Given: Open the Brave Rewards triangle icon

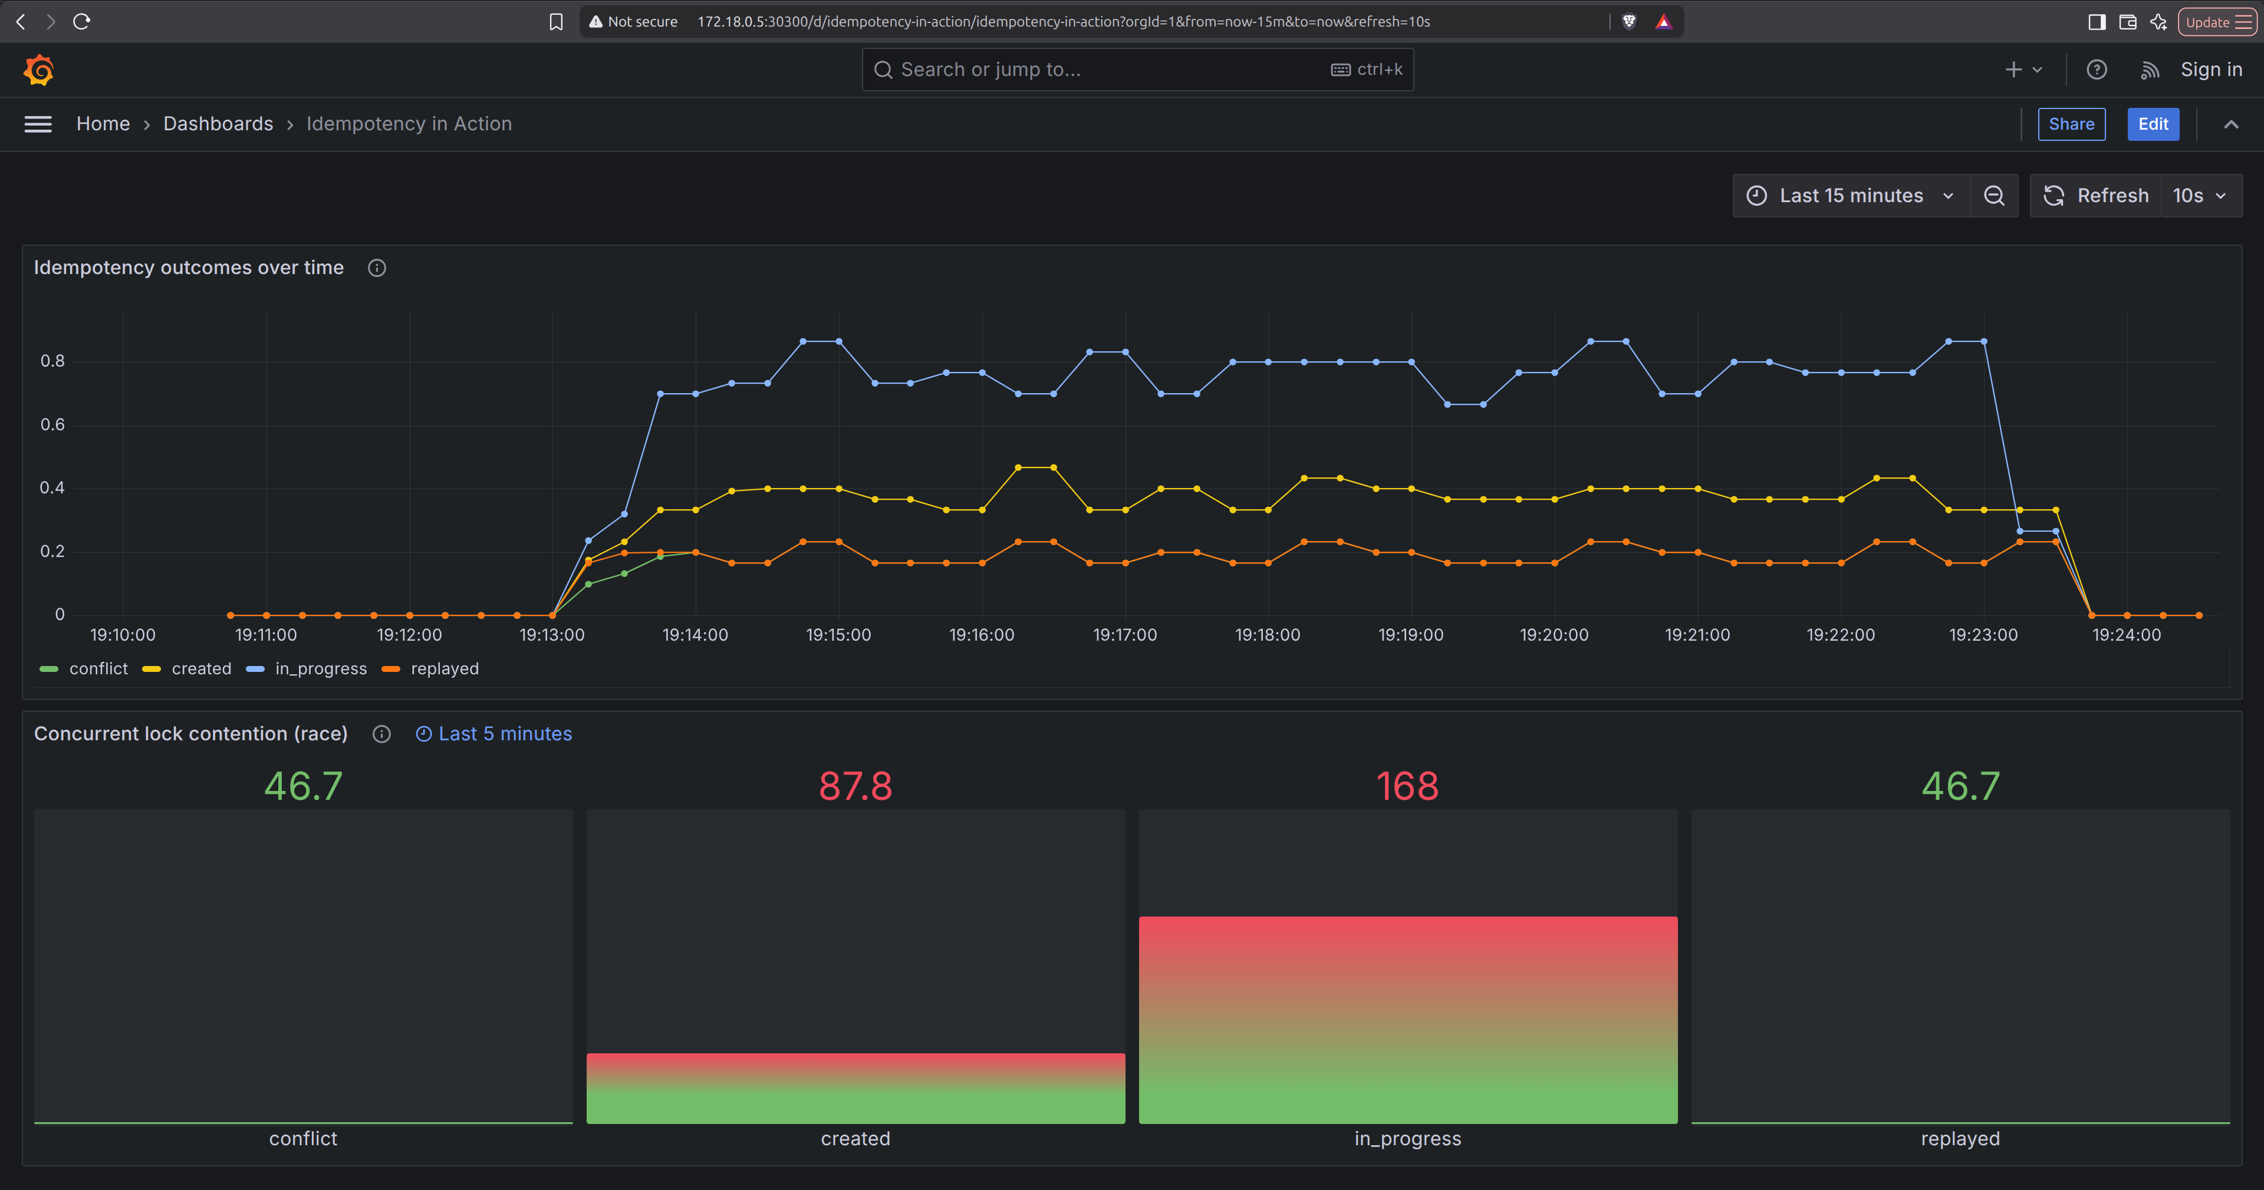Looking at the screenshot, I should tap(1663, 22).
